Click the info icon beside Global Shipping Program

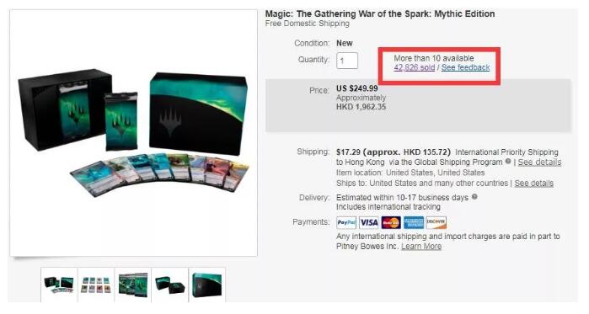click(508, 162)
